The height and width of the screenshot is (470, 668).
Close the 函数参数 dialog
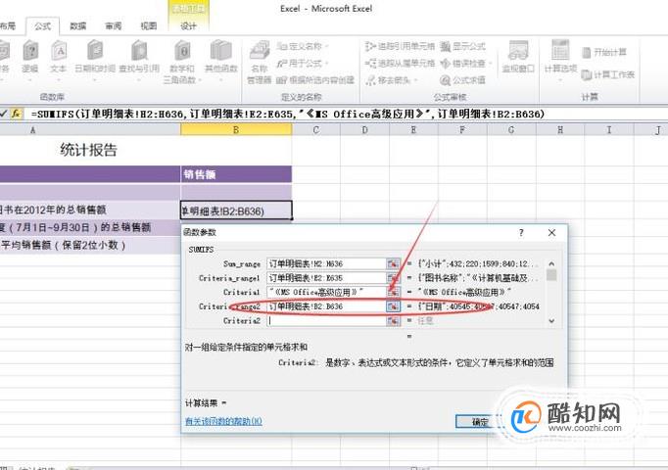pos(551,232)
